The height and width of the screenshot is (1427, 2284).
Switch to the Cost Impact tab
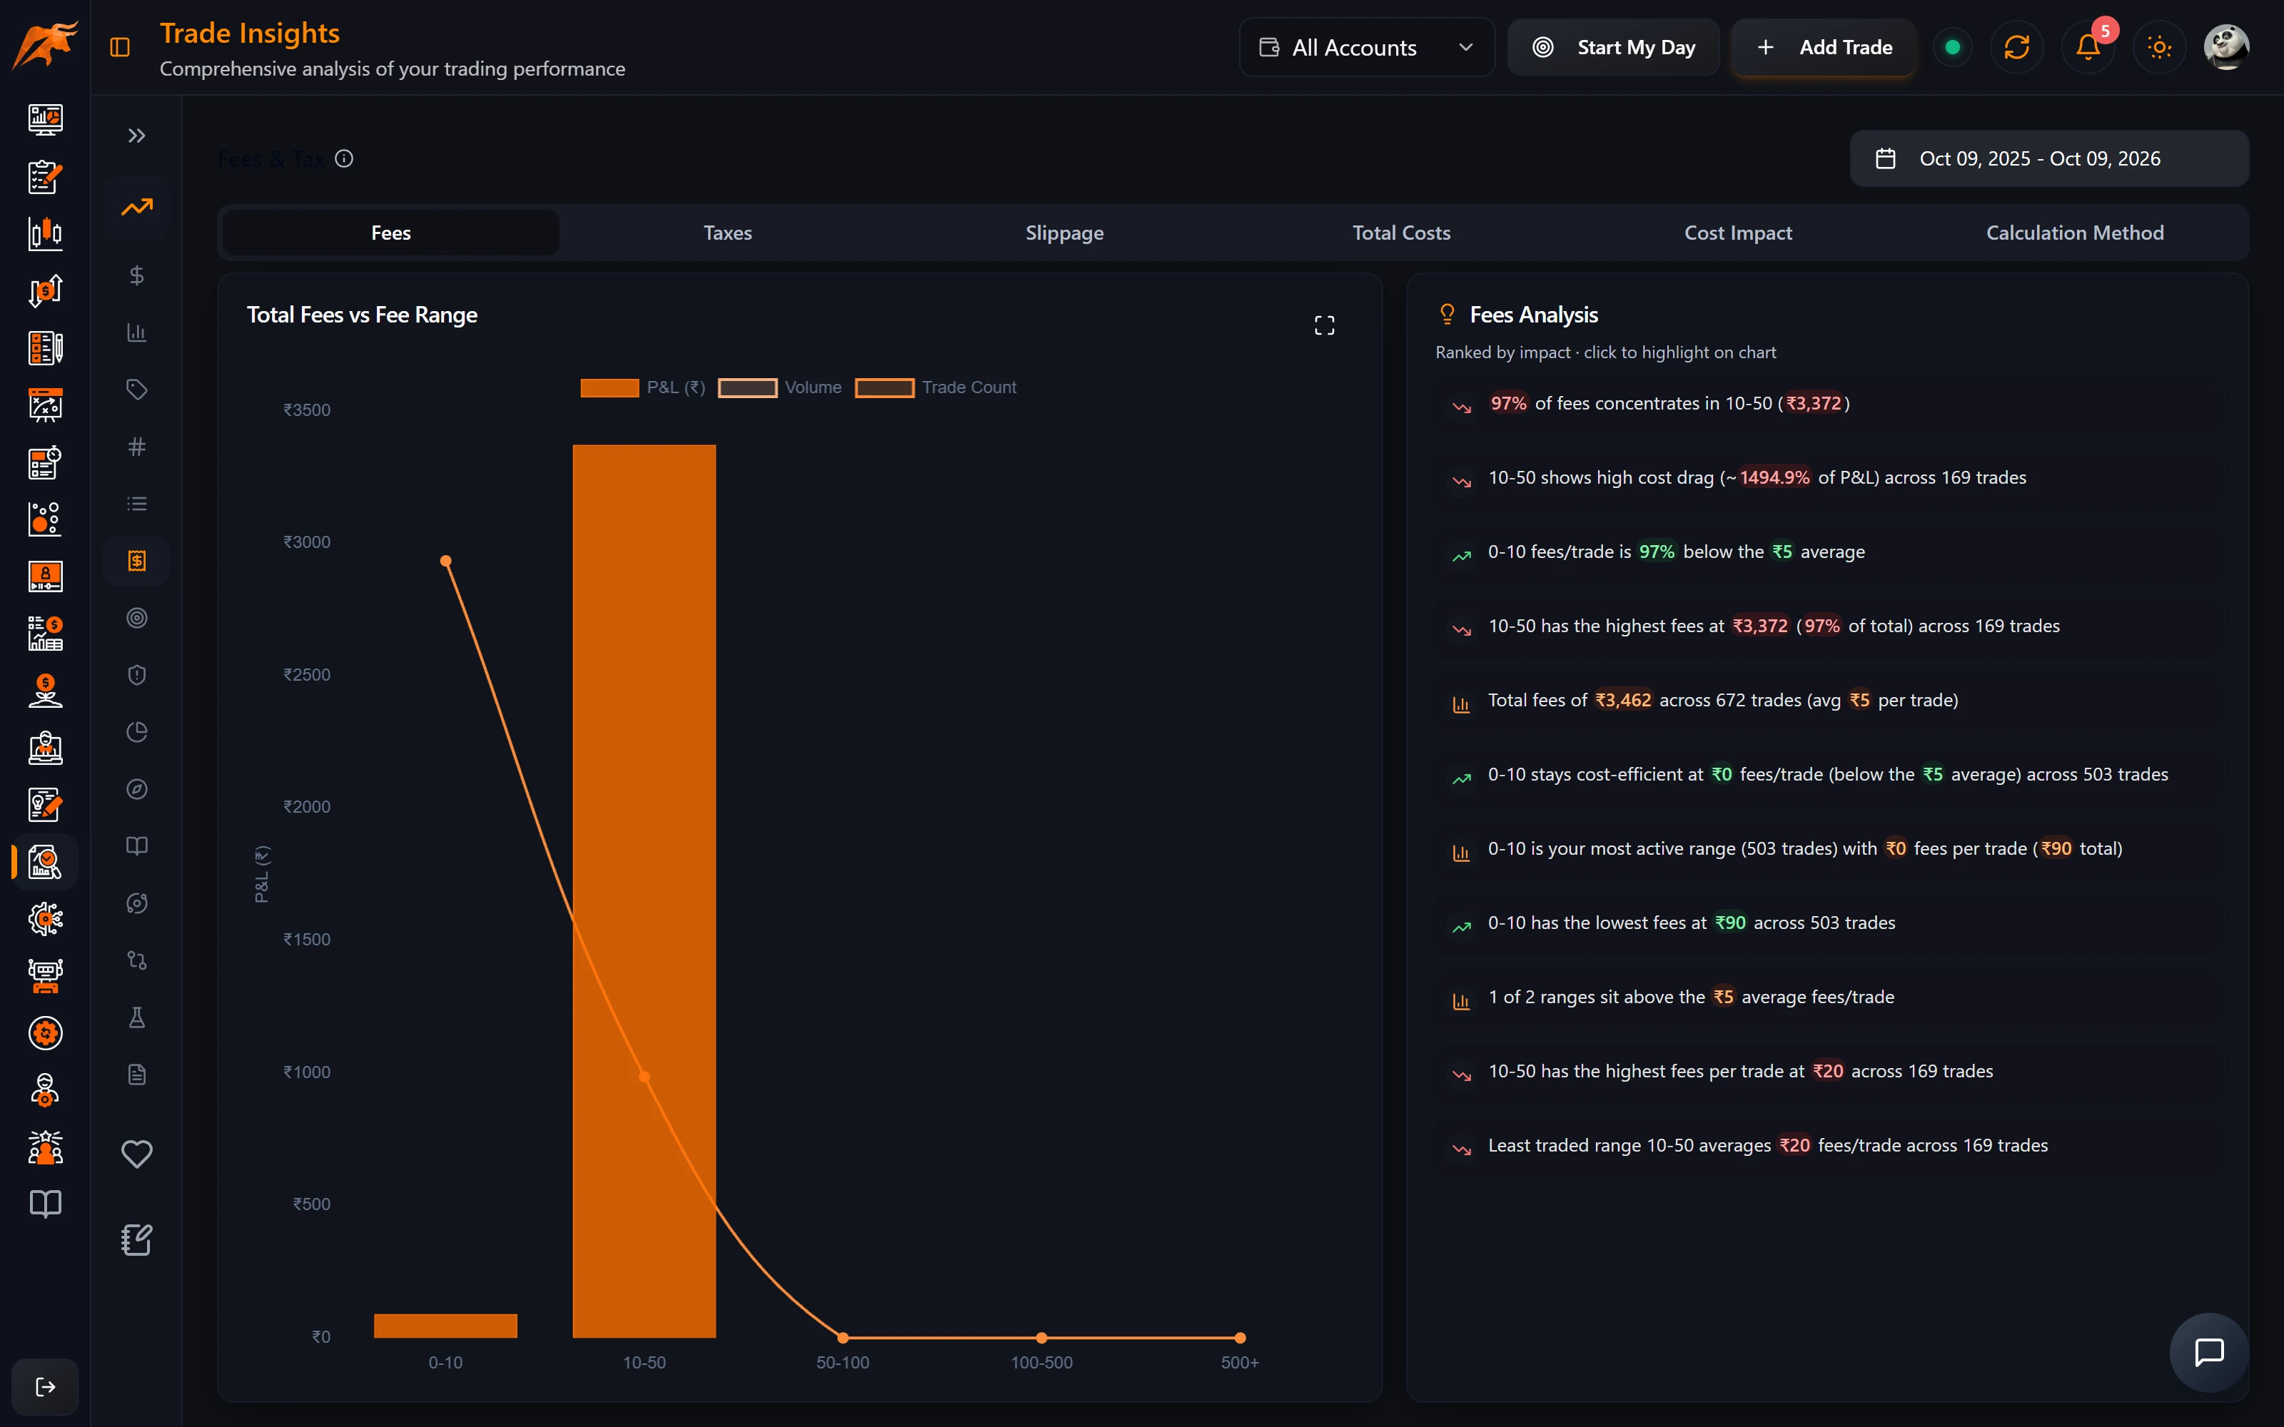pyautogui.click(x=1739, y=232)
